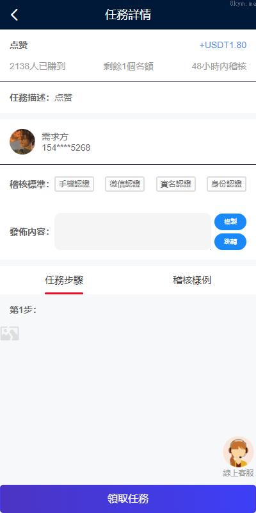The width and height of the screenshot is (256, 513).
Task: Go back using the header arrow
Action: [x=14, y=15]
